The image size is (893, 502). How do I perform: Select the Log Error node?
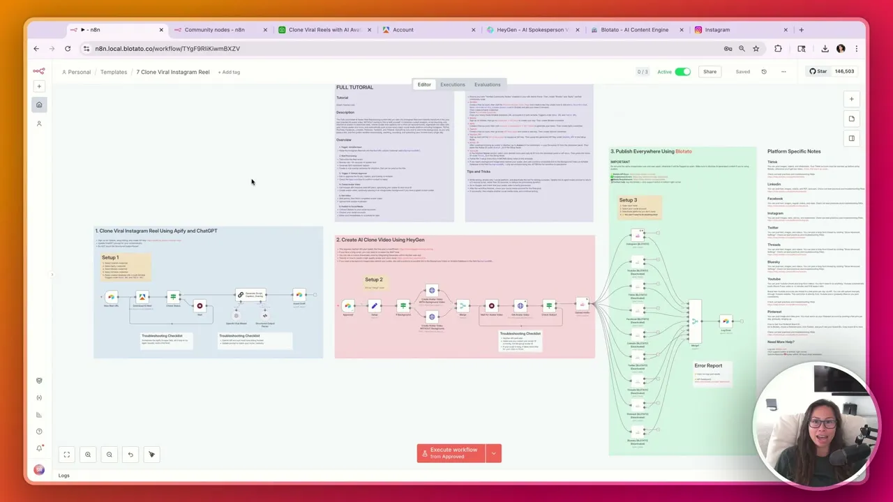coord(726,321)
